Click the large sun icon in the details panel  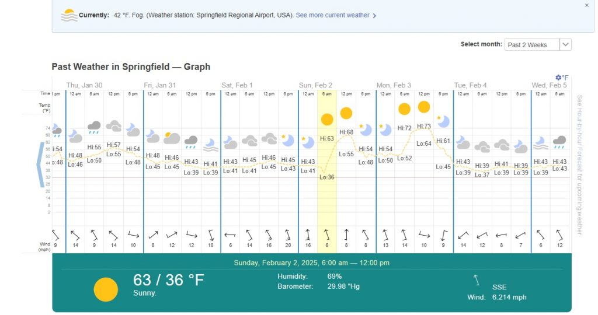click(x=106, y=289)
